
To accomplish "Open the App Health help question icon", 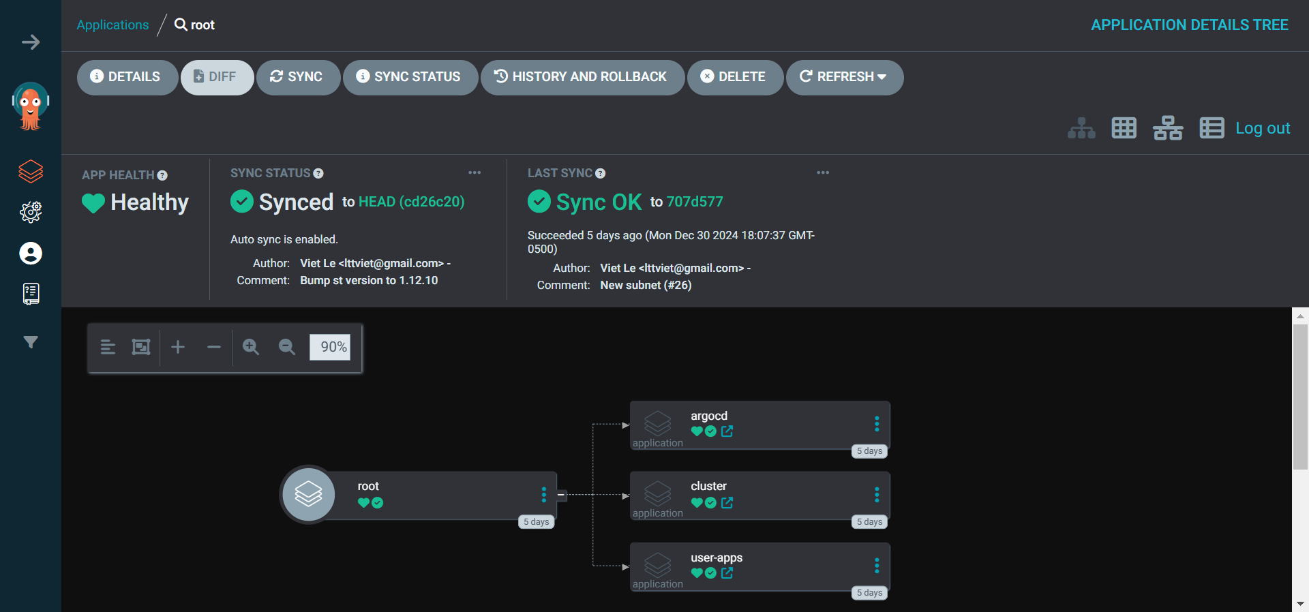I will coord(162,175).
